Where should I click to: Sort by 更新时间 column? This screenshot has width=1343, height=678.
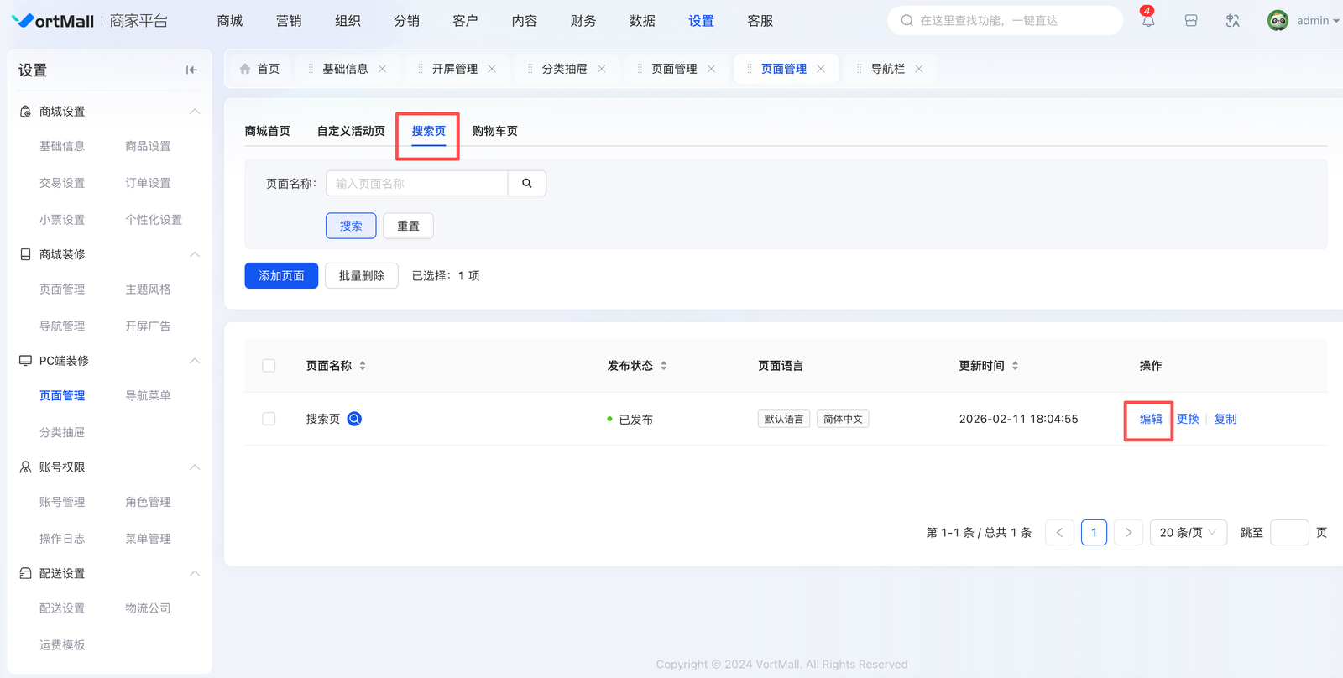pos(1015,366)
